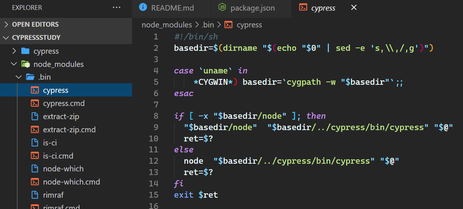Screen dimensions: 463x209
Task: Click the shell icon on cypress tab
Action: coord(303,7)
